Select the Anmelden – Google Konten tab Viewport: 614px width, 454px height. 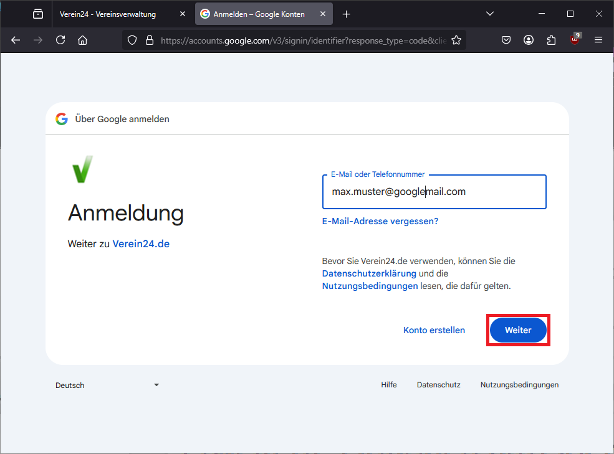pyautogui.click(x=264, y=14)
